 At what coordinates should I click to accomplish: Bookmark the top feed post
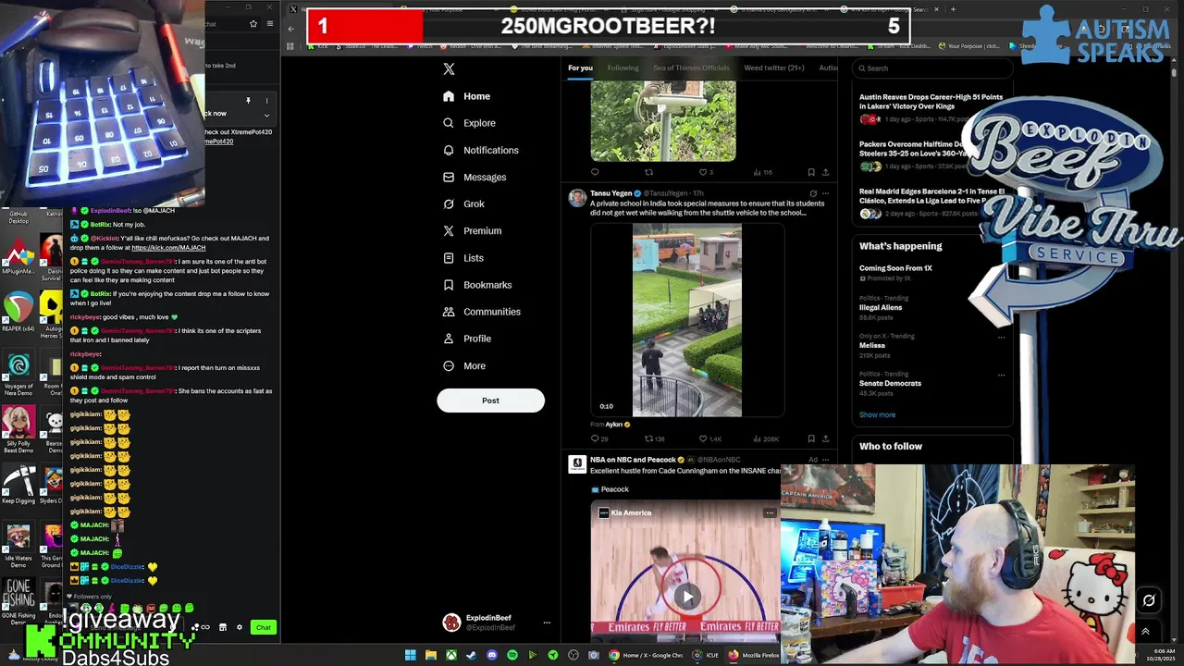point(811,172)
